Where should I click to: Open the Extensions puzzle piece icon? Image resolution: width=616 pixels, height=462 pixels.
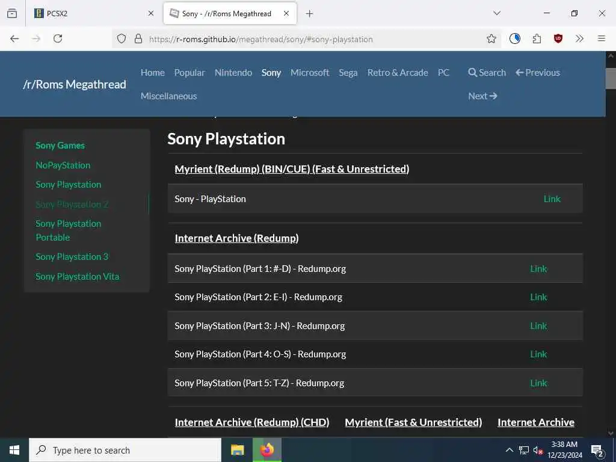pyautogui.click(x=537, y=38)
